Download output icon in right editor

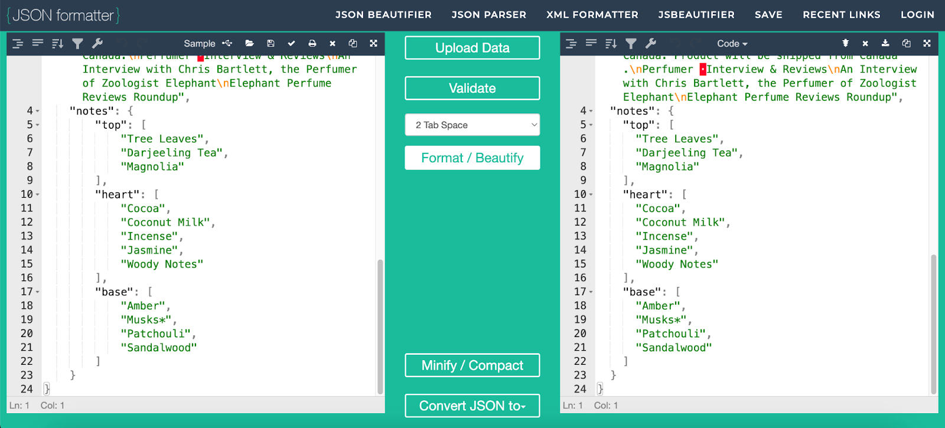(x=885, y=43)
